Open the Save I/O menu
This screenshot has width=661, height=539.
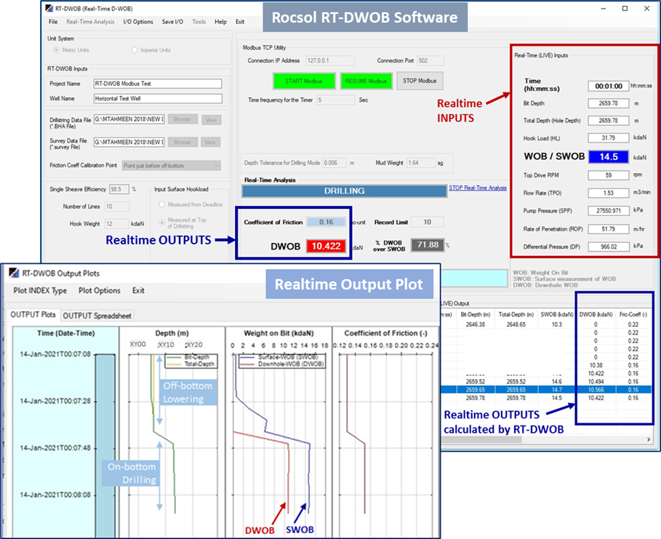click(x=172, y=22)
